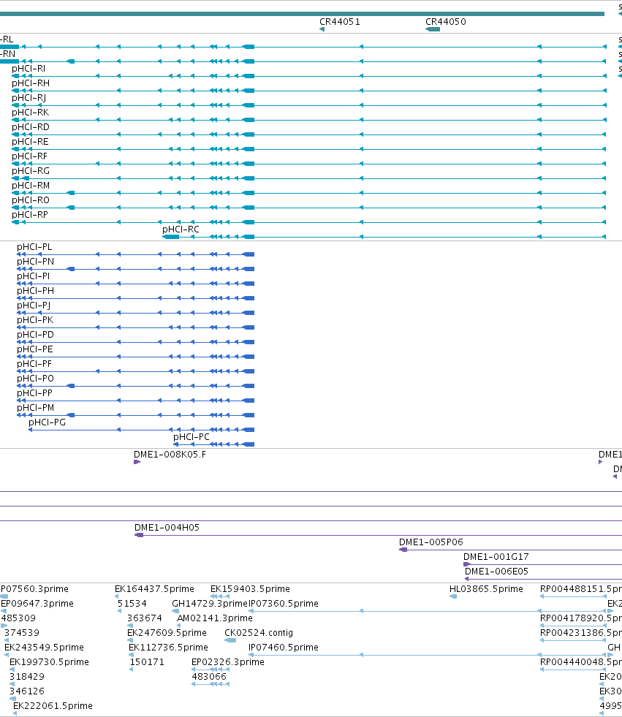The image size is (622, 717).
Task: Click transcript label pHCl-RJ
Action: (29, 98)
